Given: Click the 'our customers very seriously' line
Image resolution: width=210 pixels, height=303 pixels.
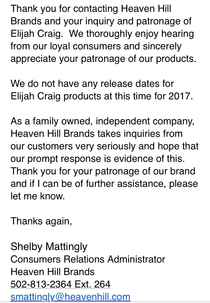Looking at the screenshot, I should point(105,146).
